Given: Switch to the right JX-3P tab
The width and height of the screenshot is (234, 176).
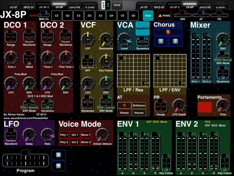Looking at the screenshot, I should pos(144,6).
